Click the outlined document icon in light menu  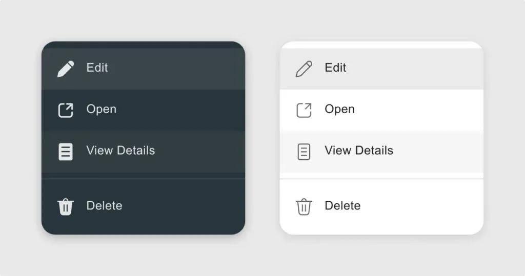pos(304,152)
